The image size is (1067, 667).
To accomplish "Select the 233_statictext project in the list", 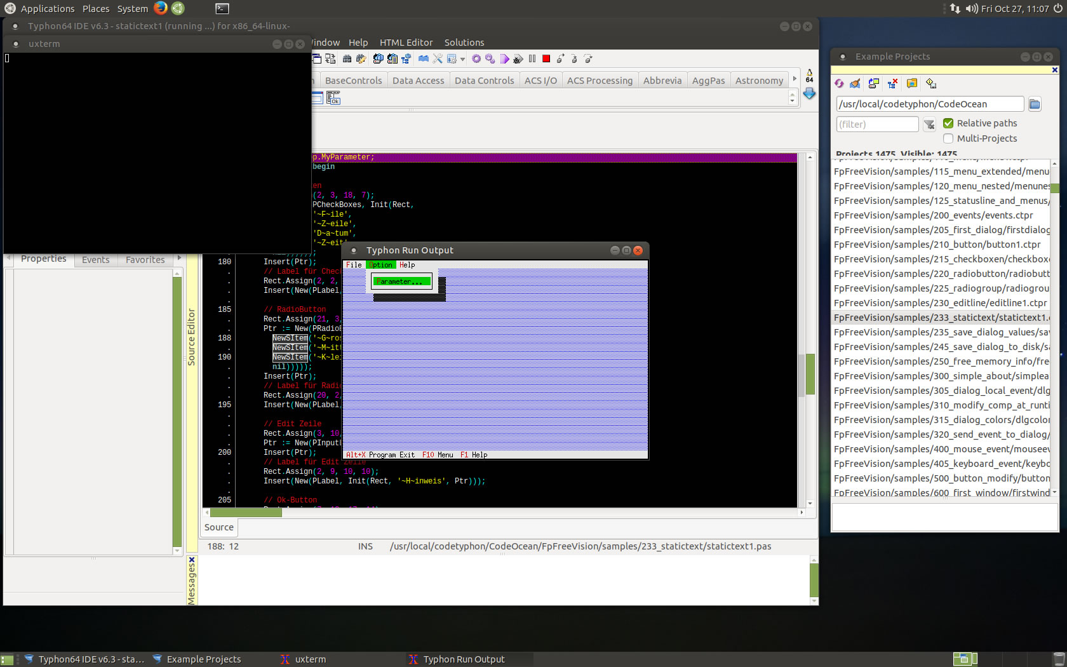I will pyautogui.click(x=941, y=318).
